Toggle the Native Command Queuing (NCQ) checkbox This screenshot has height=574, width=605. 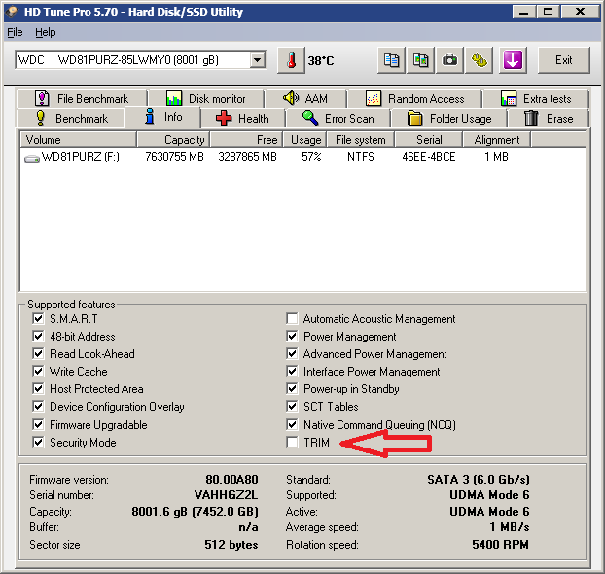(x=292, y=424)
